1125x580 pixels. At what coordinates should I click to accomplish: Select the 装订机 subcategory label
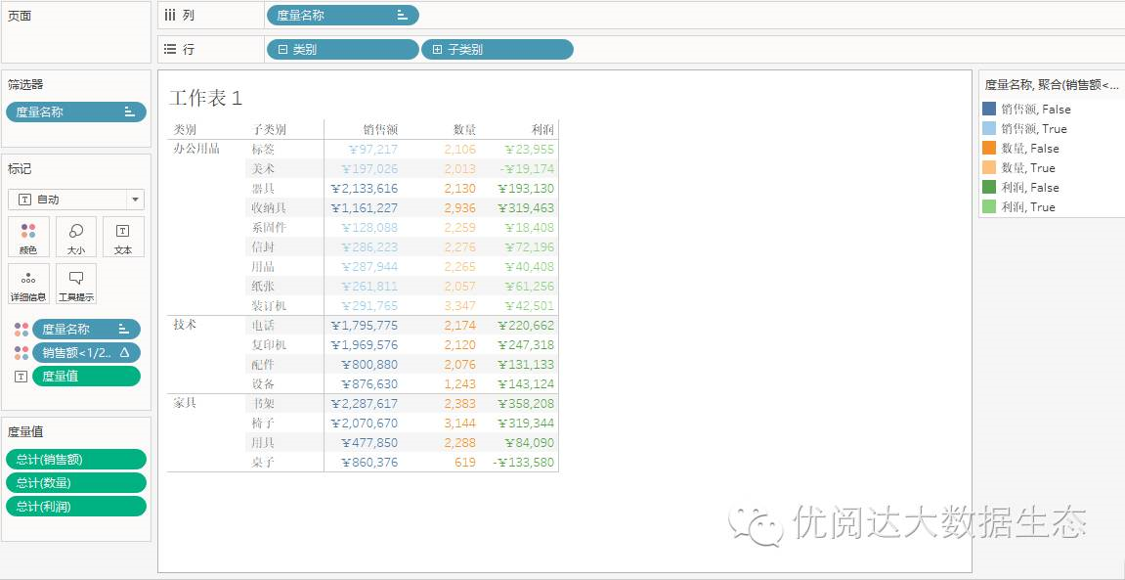269,306
